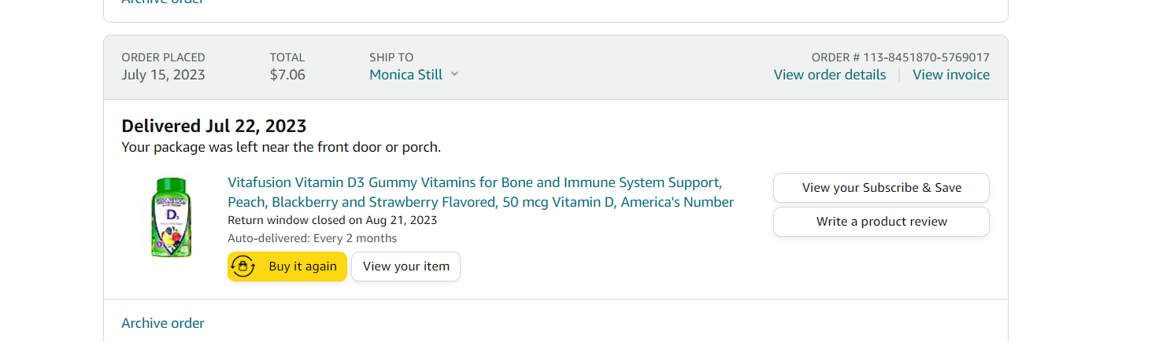Click View your Subscribe & Save button
Viewport: 1159px width, 342px height.
click(881, 188)
